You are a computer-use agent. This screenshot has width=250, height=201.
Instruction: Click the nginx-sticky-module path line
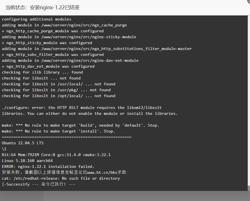(69, 37)
